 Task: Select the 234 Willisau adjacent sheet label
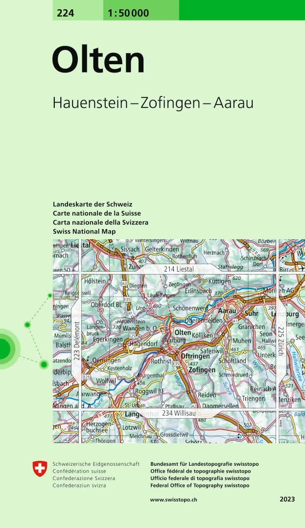point(179,414)
